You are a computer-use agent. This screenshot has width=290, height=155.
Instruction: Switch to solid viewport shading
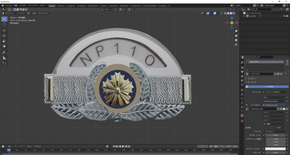228,13
